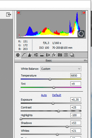Open the White Balance Custom dropdown
Image resolution: width=92 pixels, height=138 pixels.
pos(61,69)
